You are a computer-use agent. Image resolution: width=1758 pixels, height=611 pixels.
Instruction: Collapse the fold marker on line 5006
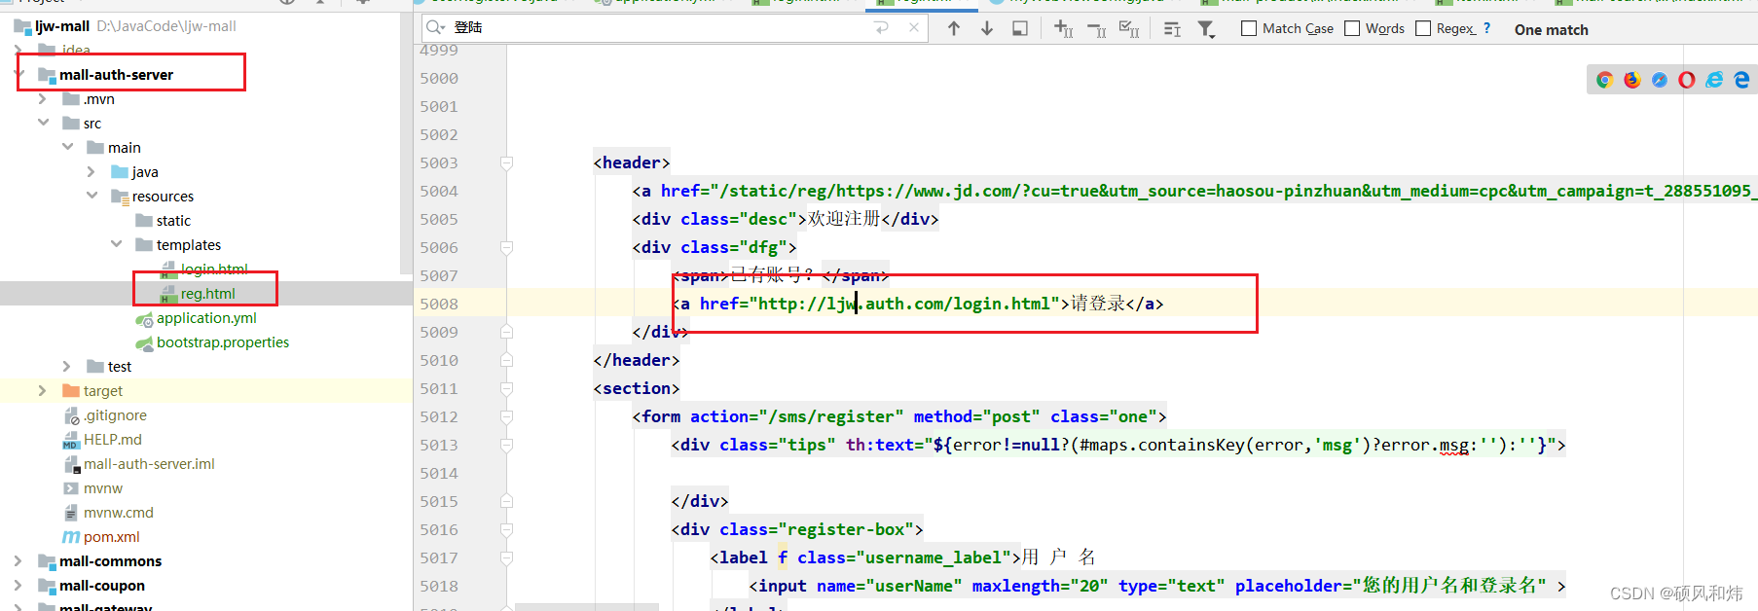[506, 247]
